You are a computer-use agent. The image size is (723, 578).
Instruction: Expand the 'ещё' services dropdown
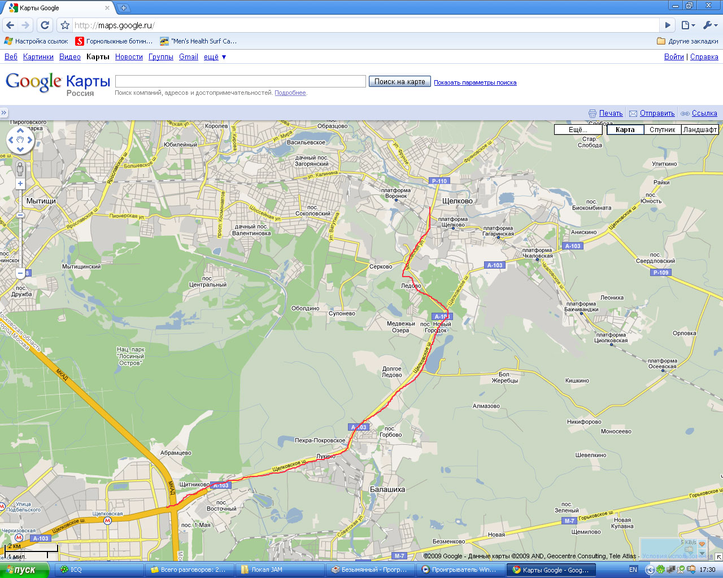215,57
